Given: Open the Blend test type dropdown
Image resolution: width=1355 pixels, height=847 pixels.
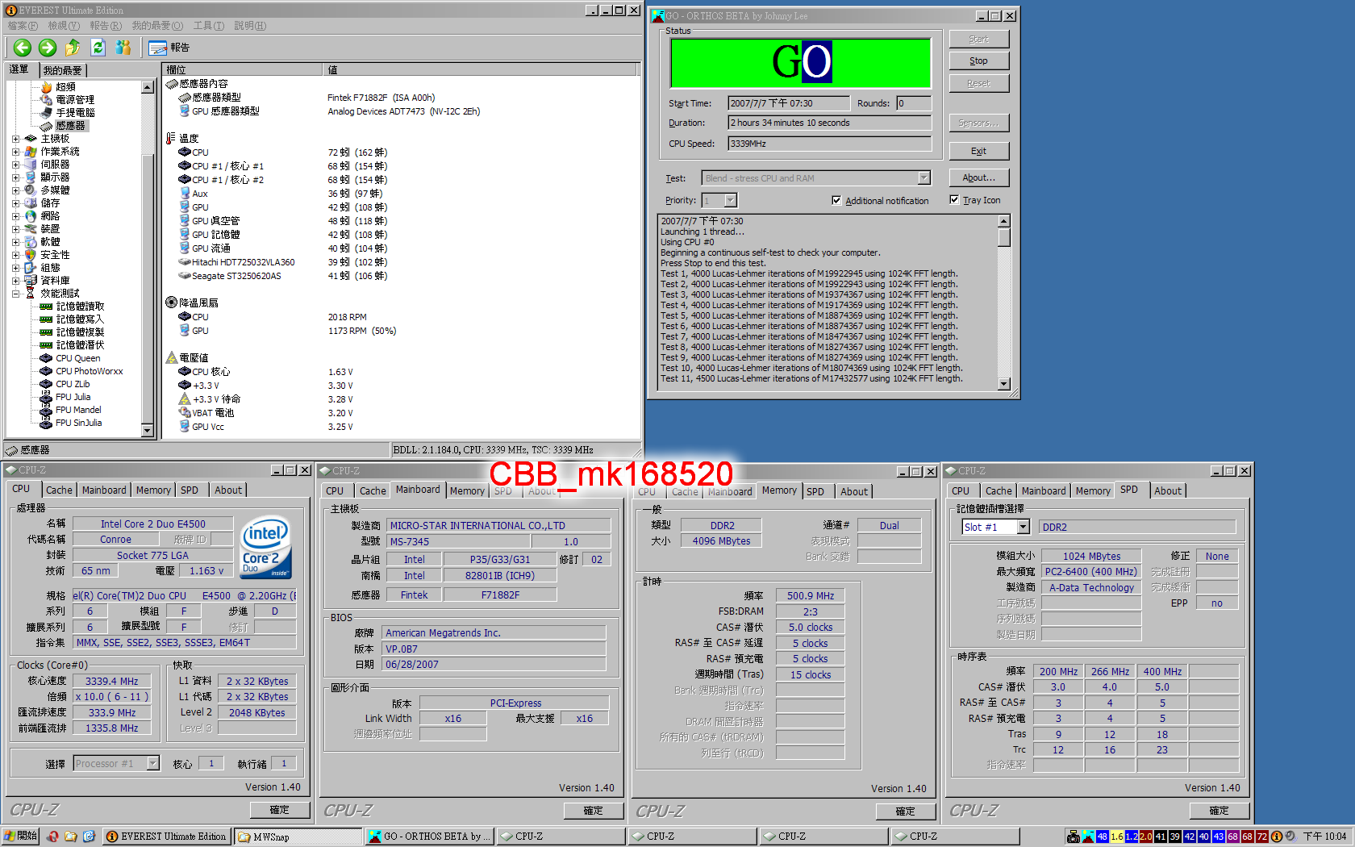Looking at the screenshot, I should pyautogui.click(x=923, y=178).
